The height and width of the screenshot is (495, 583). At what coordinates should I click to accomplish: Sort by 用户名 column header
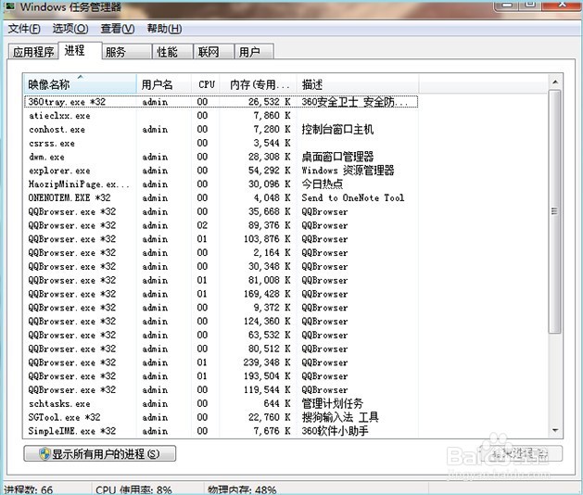tap(164, 84)
